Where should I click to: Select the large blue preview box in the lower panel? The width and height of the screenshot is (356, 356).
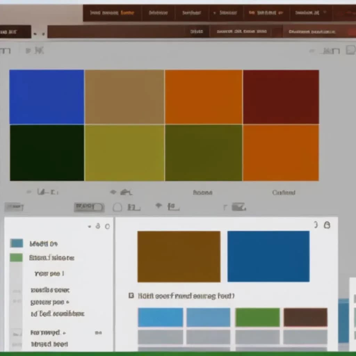268,256
